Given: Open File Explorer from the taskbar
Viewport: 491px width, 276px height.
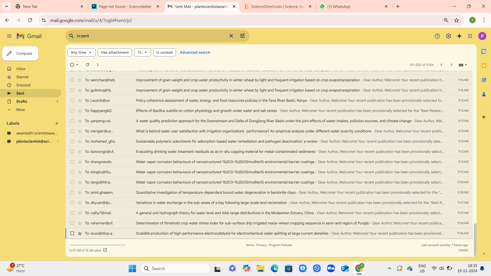Looking at the screenshot, I should (260, 268).
